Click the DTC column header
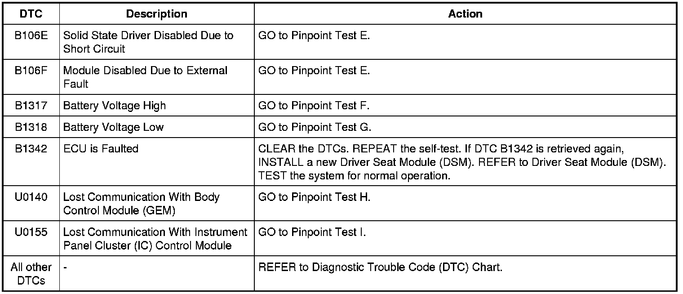This screenshot has width=683, height=294. point(31,14)
